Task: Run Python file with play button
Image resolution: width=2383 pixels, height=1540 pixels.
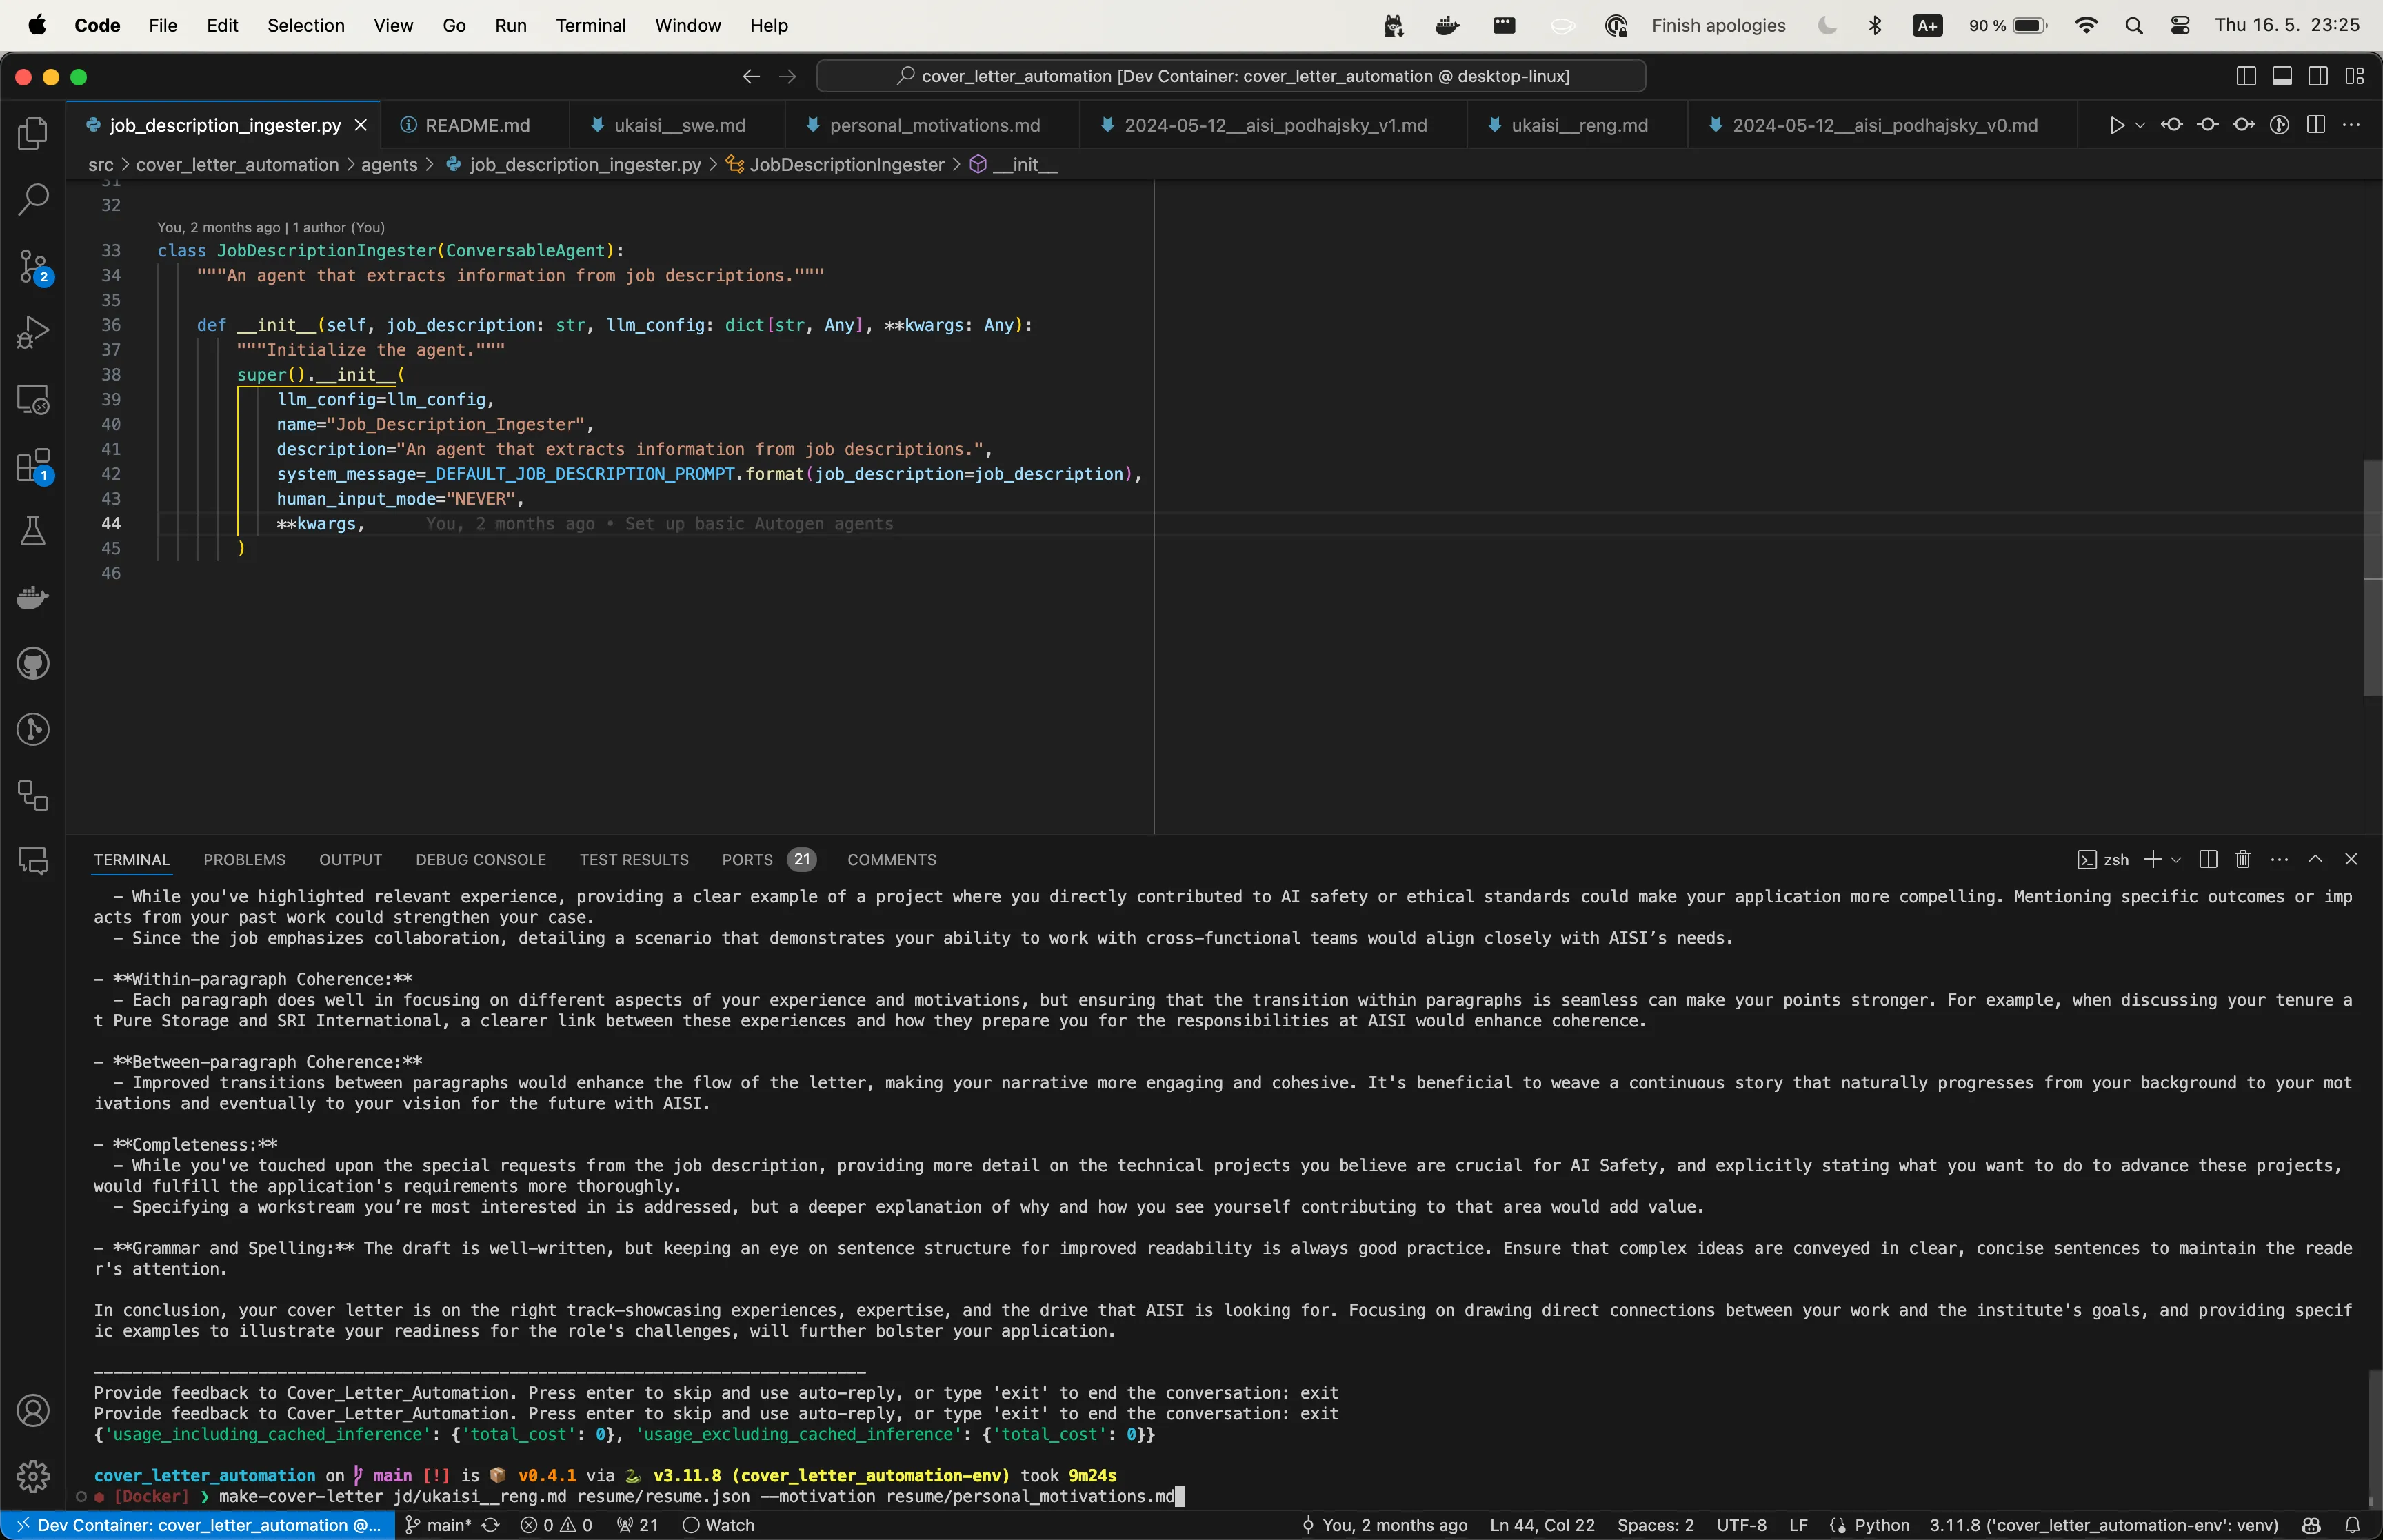Action: [2117, 125]
